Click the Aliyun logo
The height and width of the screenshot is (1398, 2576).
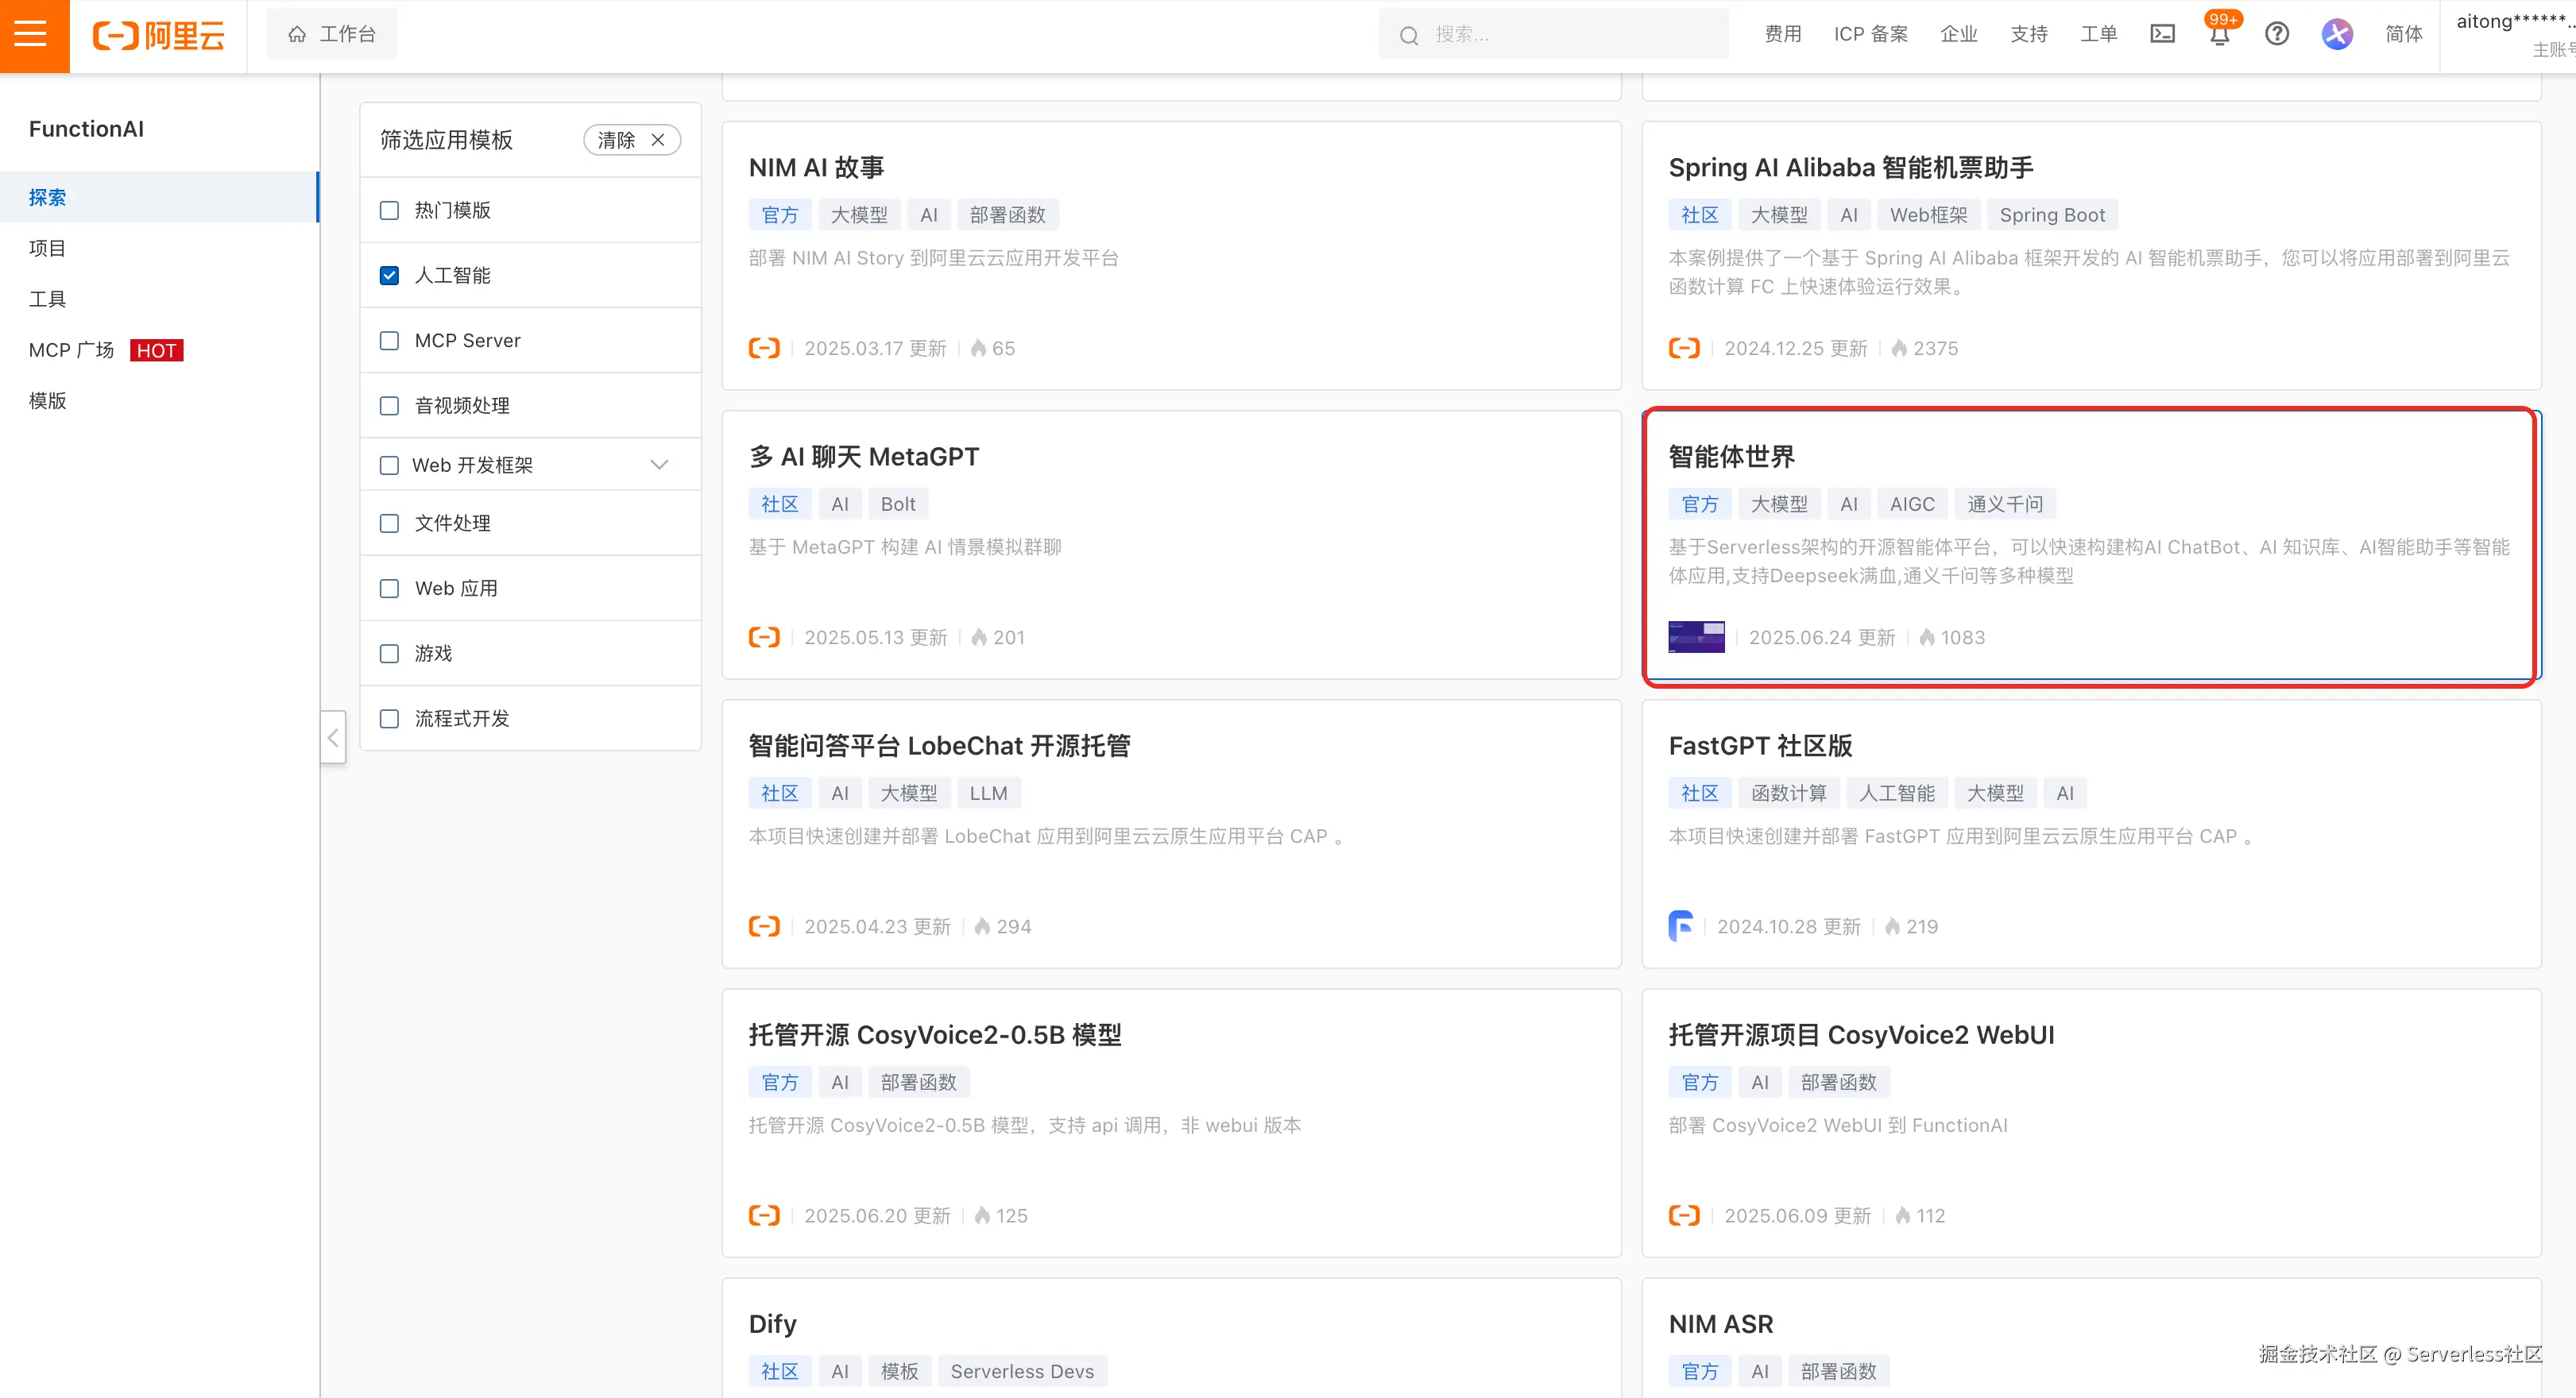158,36
